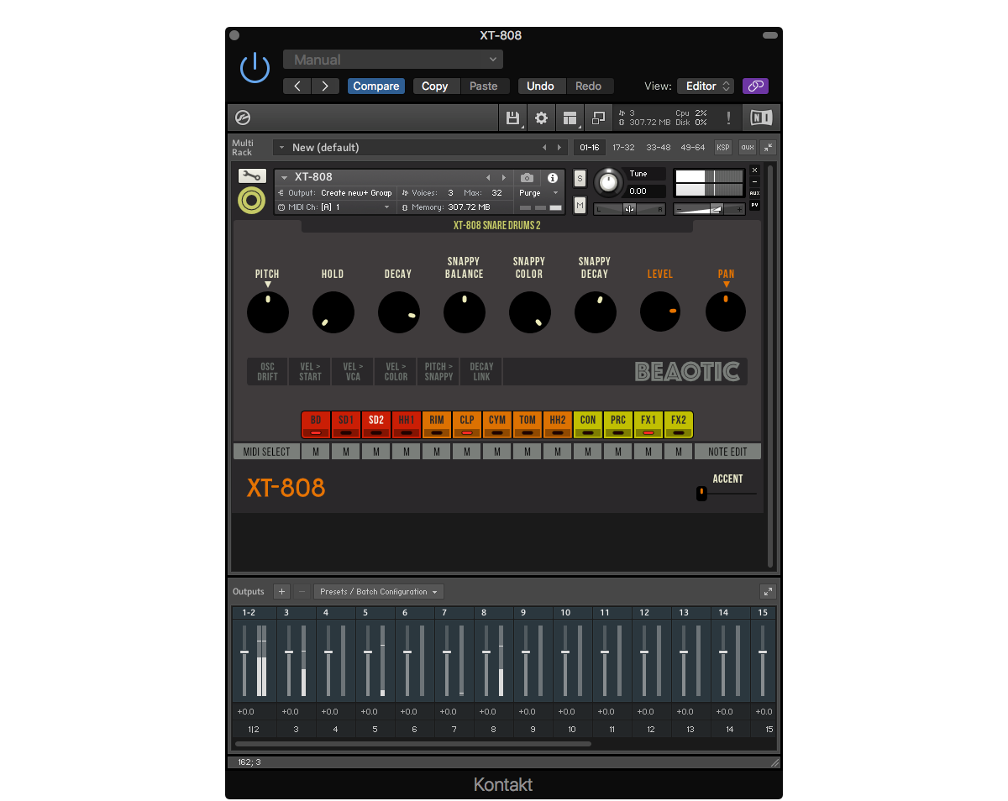Toggle the PV button in instrument header
The width and height of the screenshot is (1008, 801).
click(x=754, y=205)
